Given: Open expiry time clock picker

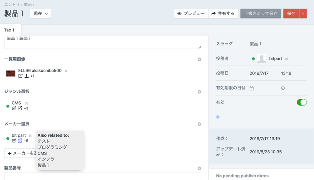Looking at the screenshot, I should 283,88.
